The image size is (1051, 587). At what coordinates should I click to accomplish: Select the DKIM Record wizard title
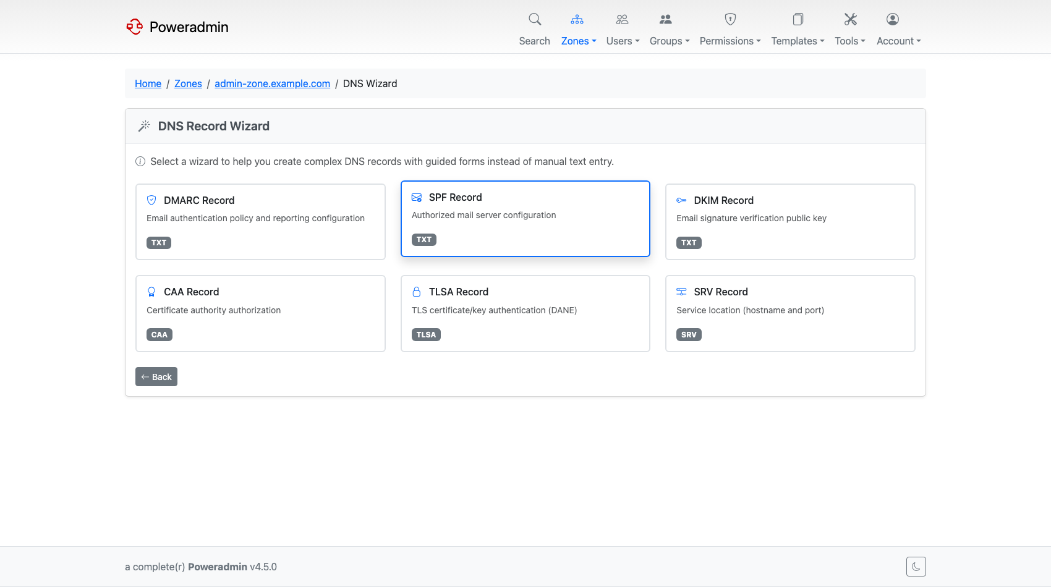[x=723, y=200]
